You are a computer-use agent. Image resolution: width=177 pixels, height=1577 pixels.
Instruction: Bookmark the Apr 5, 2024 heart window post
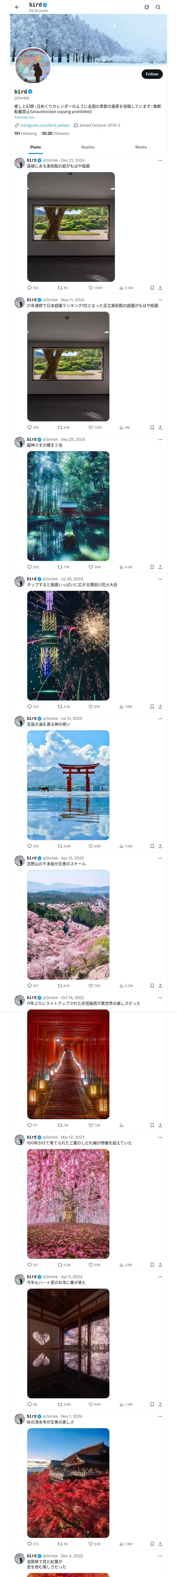pyautogui.click(x=152, y=1404)
